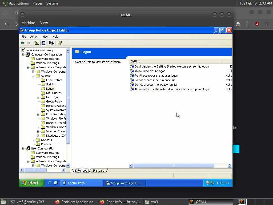Image resolution: width=273 pixels, height=205 pixels.
Task: Open the vm3 terminal in bottom panel
Action: pos(28,202)
